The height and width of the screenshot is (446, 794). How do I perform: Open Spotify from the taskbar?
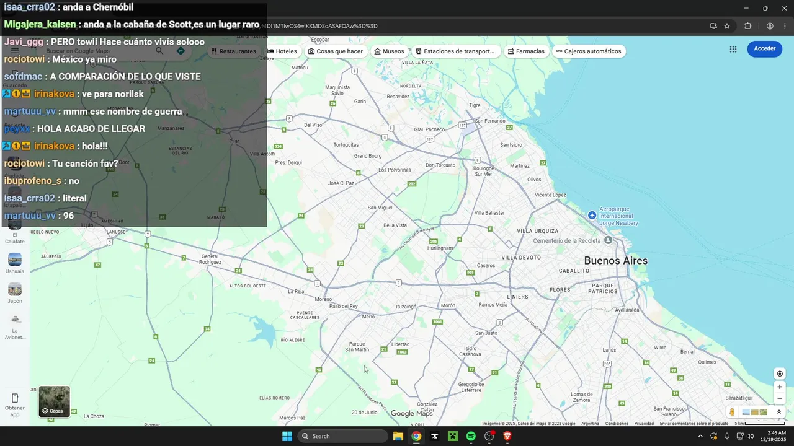[471, 436]
